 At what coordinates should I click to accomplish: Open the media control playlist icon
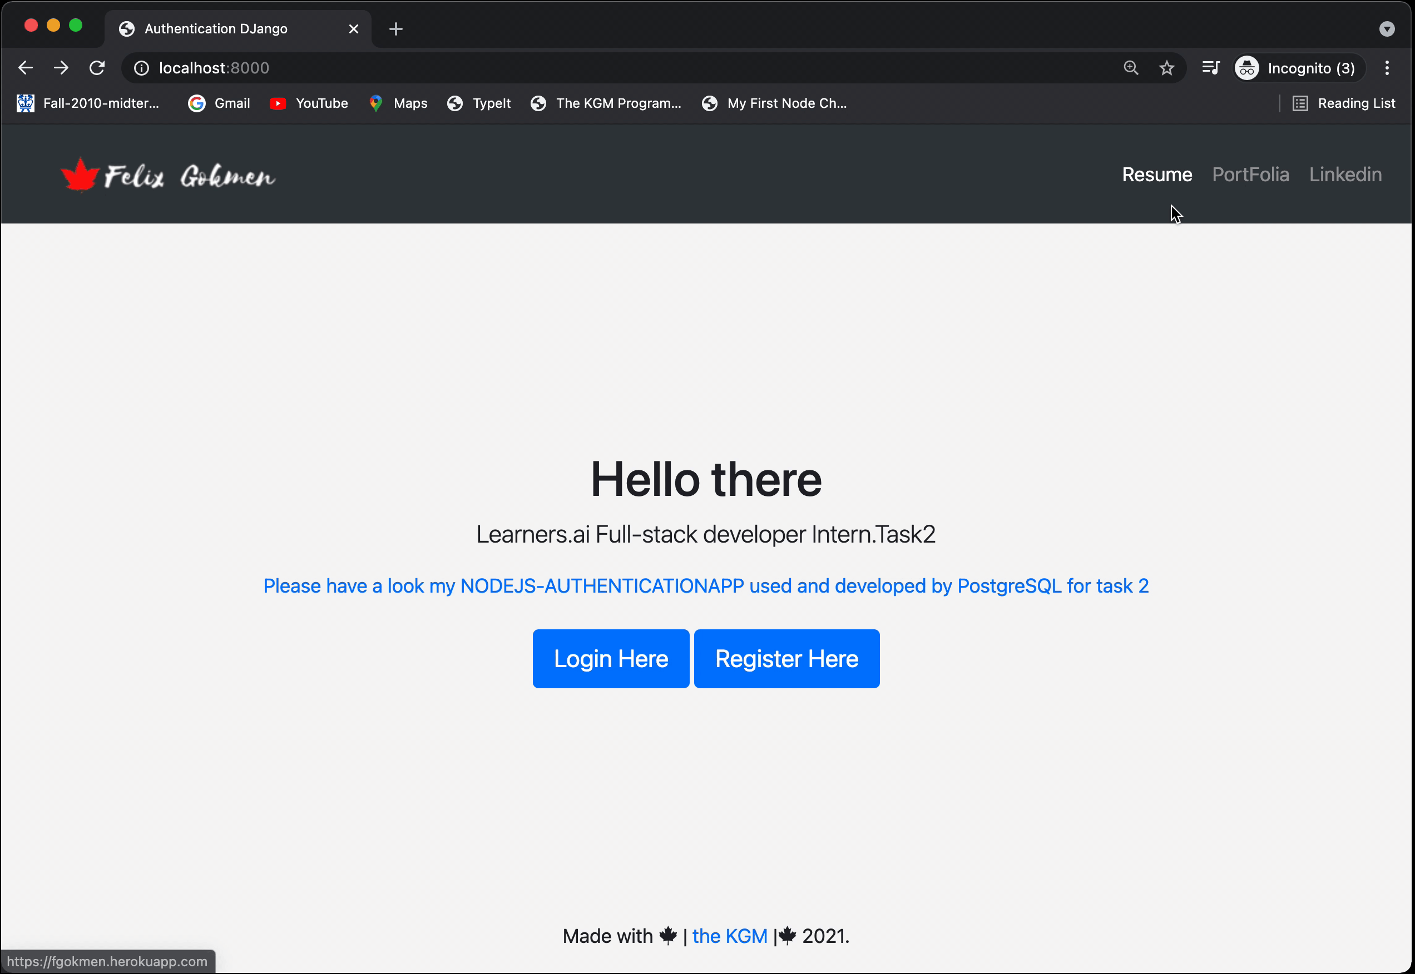coord(1210,68)
